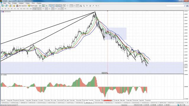Image resolution: width=189 pixels, height=106 pixels.
Task: Open the Вид menu
Action: (x=9, y=3)
